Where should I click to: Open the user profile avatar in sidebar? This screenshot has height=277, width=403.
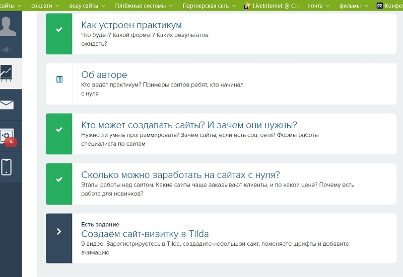pyautogui.click(x=8, y=26)
